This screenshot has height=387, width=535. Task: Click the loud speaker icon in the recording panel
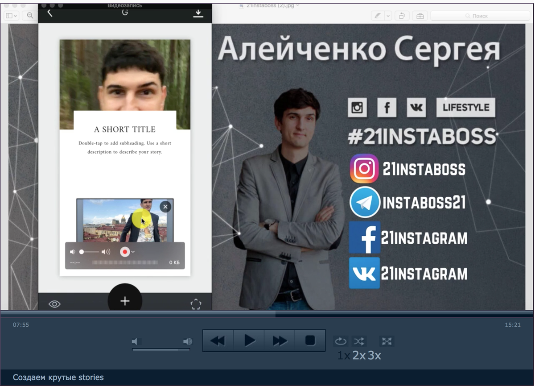point(106,252)
